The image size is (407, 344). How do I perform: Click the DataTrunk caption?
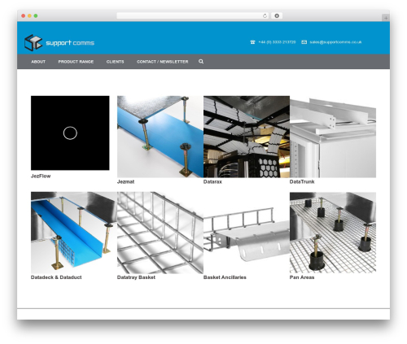click(302, 182)
